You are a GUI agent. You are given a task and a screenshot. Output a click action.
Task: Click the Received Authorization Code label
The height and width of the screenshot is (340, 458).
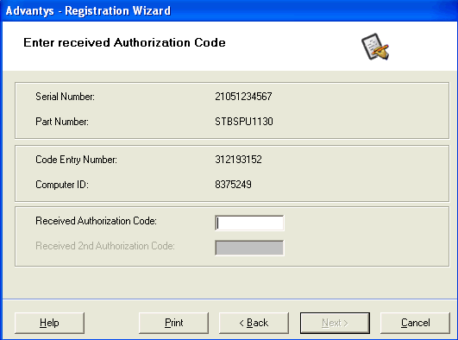96,221
